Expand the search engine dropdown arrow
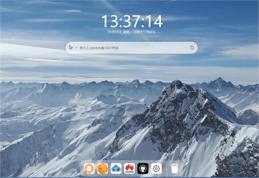Screen dimensions: 259x178 tap(76, 48)
